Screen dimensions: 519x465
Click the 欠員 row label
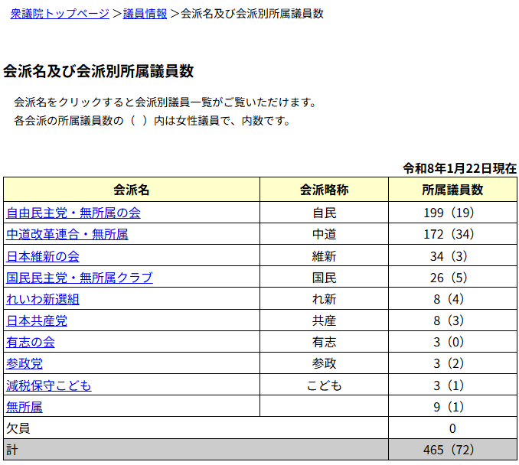pos(18,428)
